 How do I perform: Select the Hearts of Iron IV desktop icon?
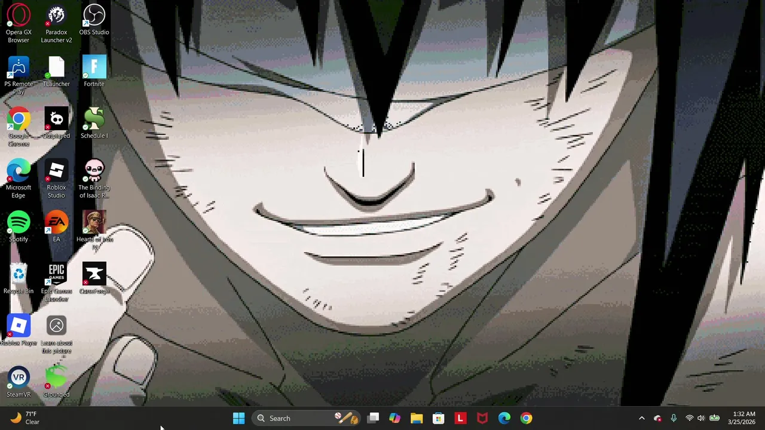94,231
